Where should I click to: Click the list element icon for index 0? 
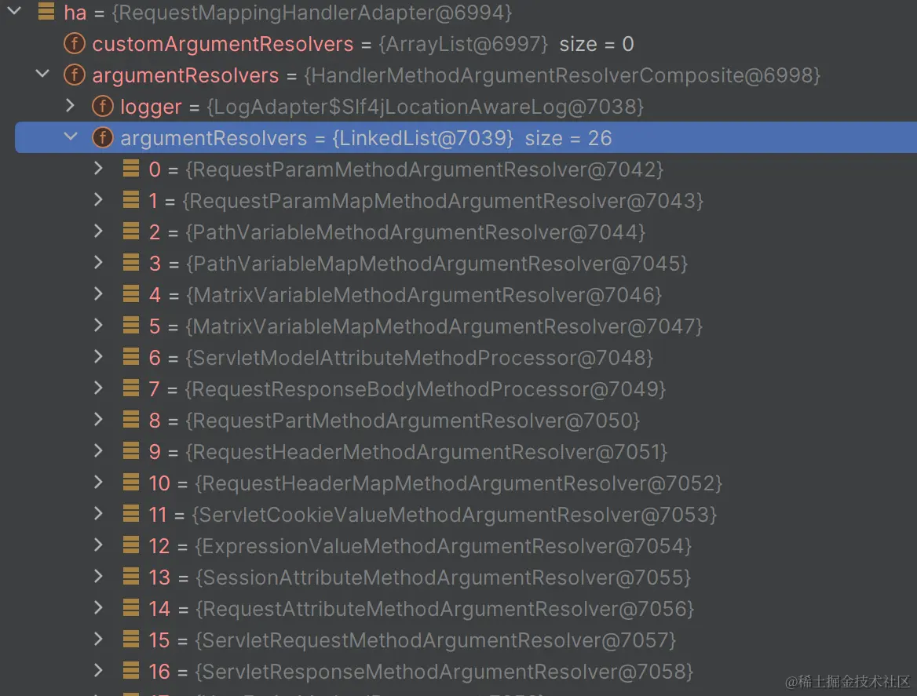tap(131, 168)
